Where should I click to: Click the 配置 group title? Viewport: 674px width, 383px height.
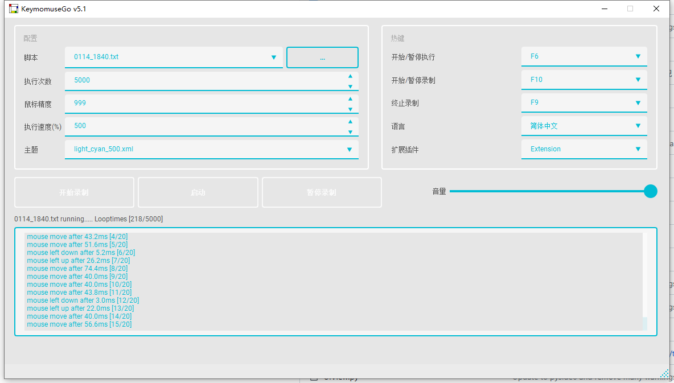(30, 38)
